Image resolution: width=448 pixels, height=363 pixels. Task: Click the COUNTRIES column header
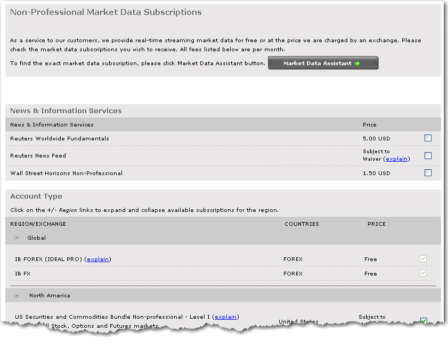coord(302,224)
